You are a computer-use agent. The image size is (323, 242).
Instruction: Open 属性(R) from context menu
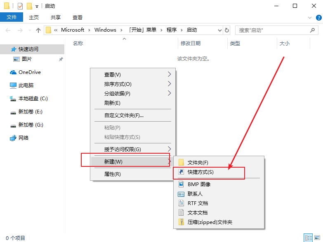point(113,174)
